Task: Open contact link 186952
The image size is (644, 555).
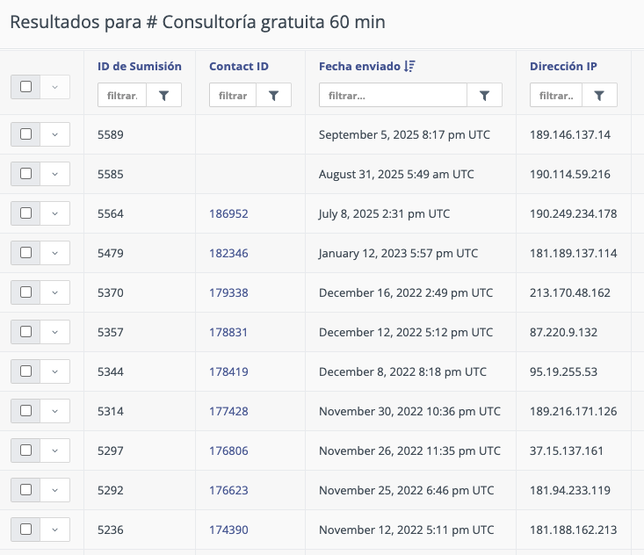Action: (x=228, y=213)
